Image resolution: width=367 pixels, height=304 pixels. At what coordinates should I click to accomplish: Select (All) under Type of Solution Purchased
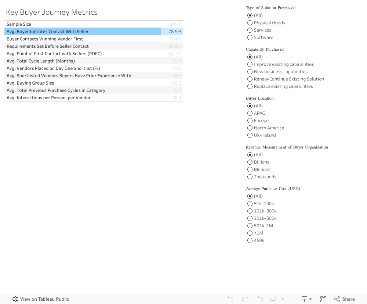point(250,15)
